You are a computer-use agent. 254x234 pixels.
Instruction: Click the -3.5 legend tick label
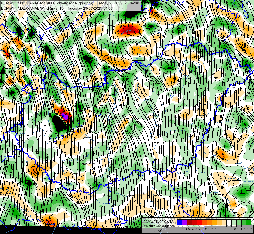[x=197, y=229]
